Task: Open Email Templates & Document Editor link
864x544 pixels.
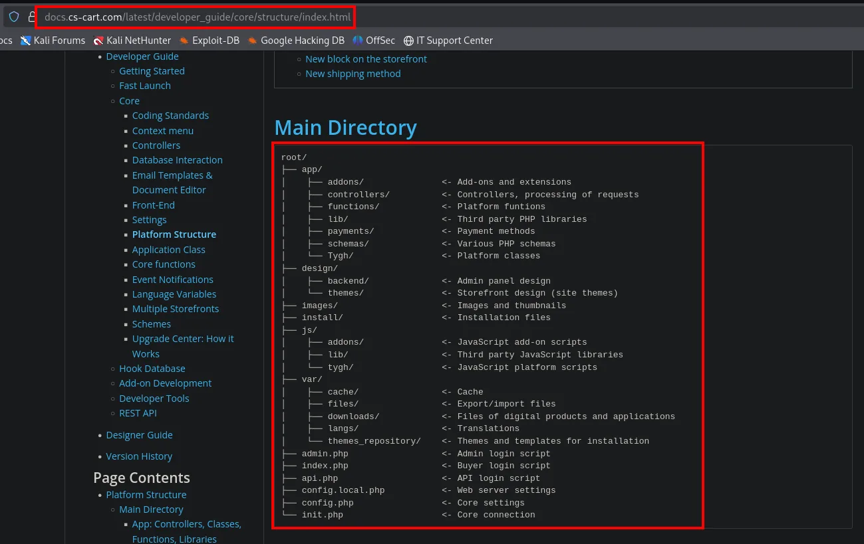Action: [172, 183]
